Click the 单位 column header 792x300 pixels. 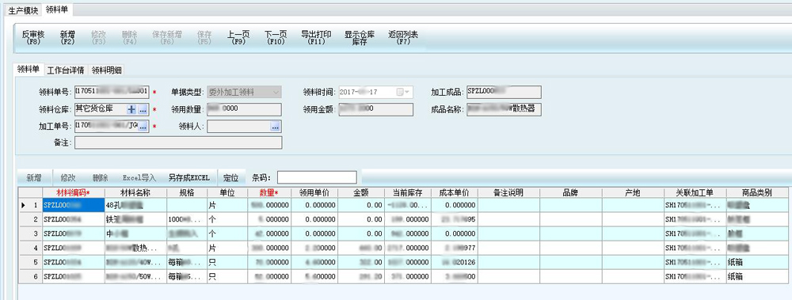click(x=227, y=193)
